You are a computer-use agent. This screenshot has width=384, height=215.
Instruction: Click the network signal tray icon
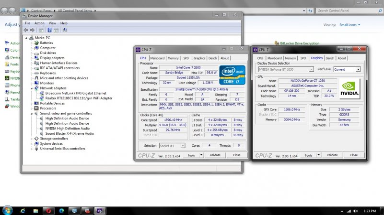click(x=349, y=211)
